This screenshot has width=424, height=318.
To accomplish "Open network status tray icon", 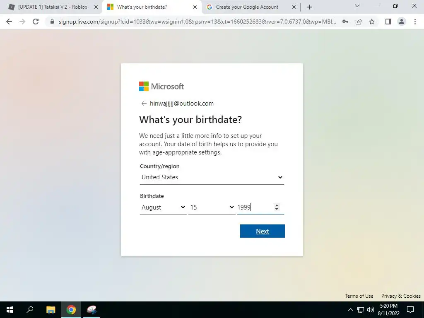I will [361, 310].
